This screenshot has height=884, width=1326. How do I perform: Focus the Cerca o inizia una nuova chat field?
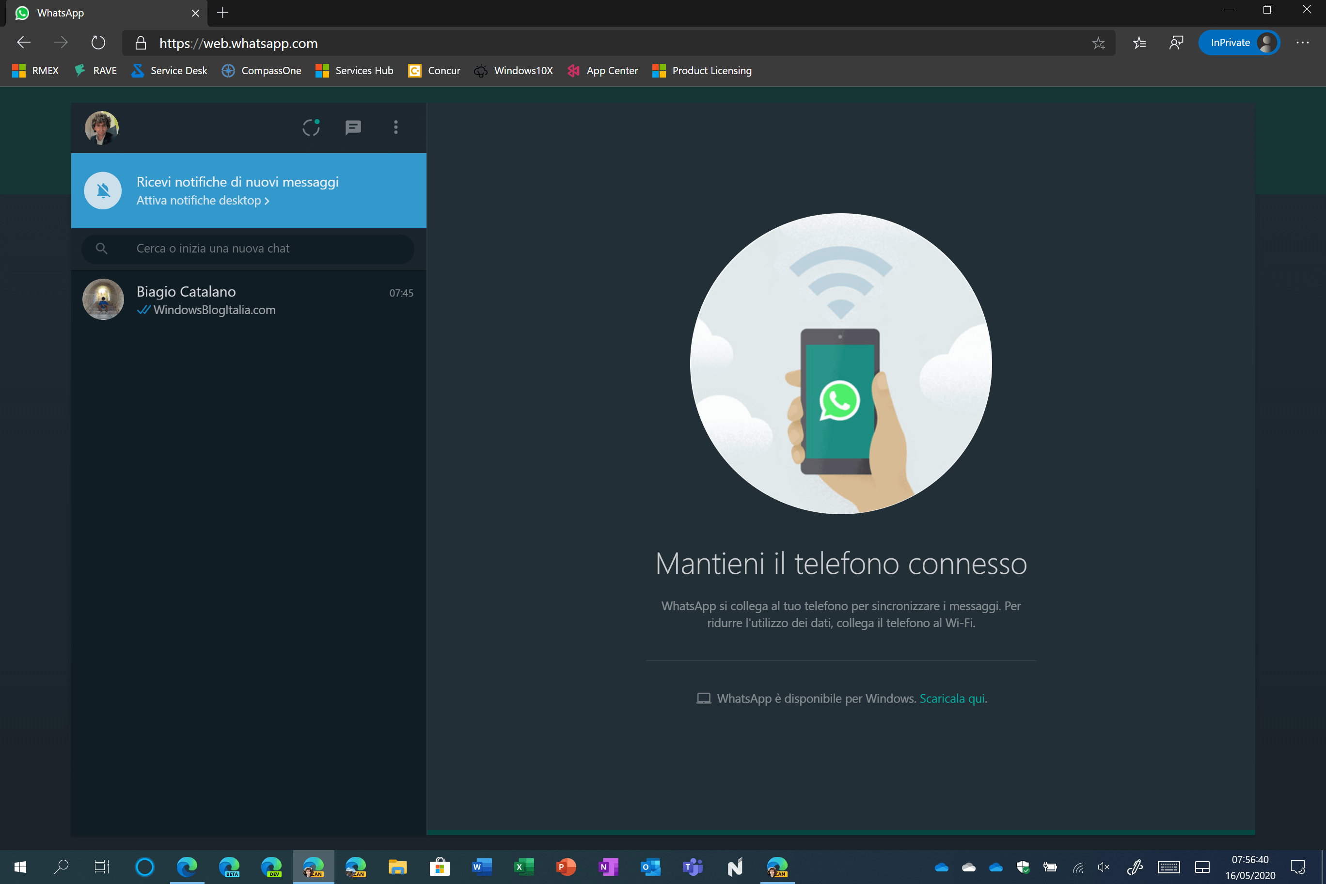click(x=248, y=249)
